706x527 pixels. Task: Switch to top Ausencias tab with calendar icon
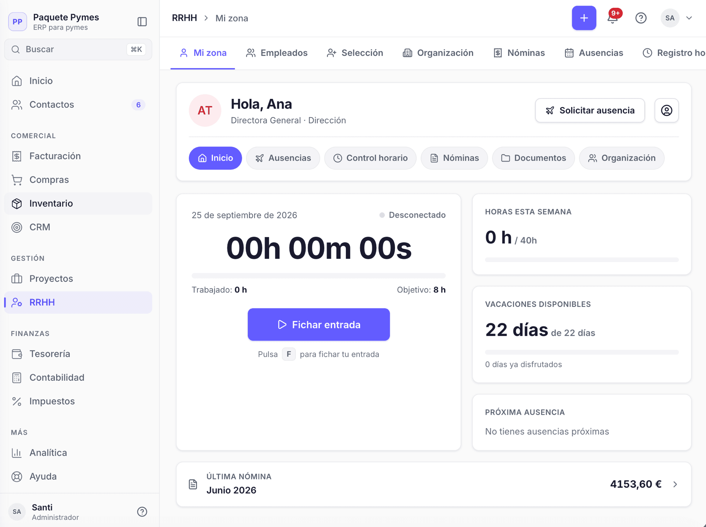pos(594,53)
